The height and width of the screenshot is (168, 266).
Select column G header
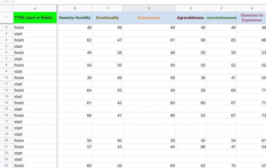(251, 8)
